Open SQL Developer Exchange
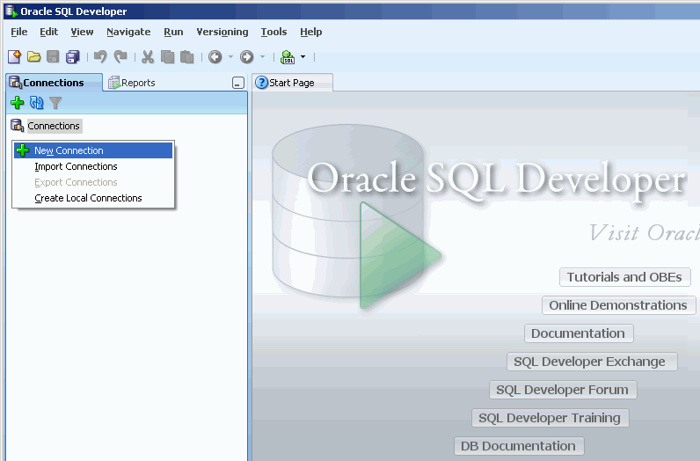 590,362
